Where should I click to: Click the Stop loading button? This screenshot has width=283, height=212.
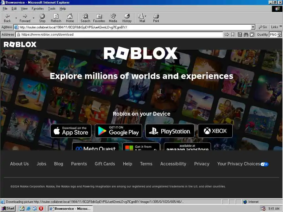coord(42,18)
